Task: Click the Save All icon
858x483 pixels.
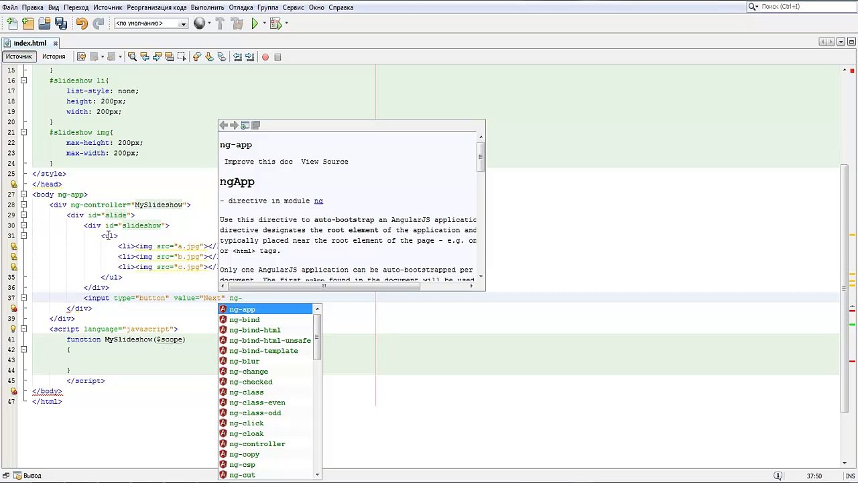Action: coord(61,23)
